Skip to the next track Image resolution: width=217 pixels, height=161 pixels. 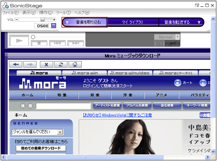click(x=75, y=43)
